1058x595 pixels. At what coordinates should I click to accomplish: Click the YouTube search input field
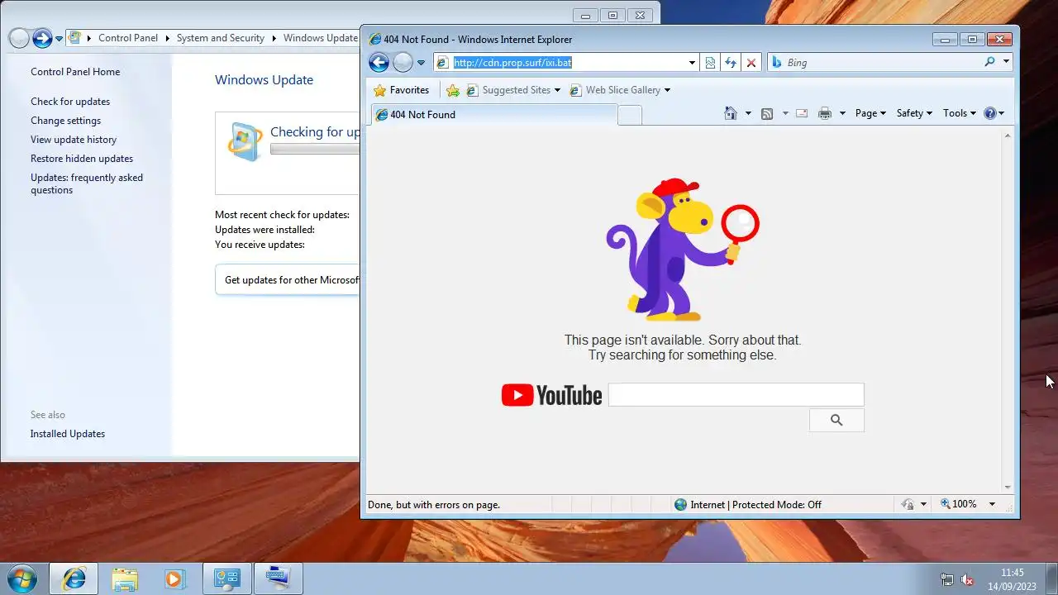click(736, 395)
